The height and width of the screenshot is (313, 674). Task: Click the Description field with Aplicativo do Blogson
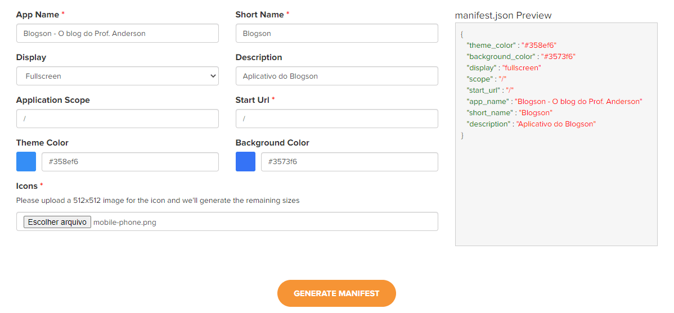337,76
